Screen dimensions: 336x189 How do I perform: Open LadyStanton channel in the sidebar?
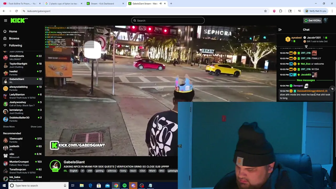[x=22, y=96]
